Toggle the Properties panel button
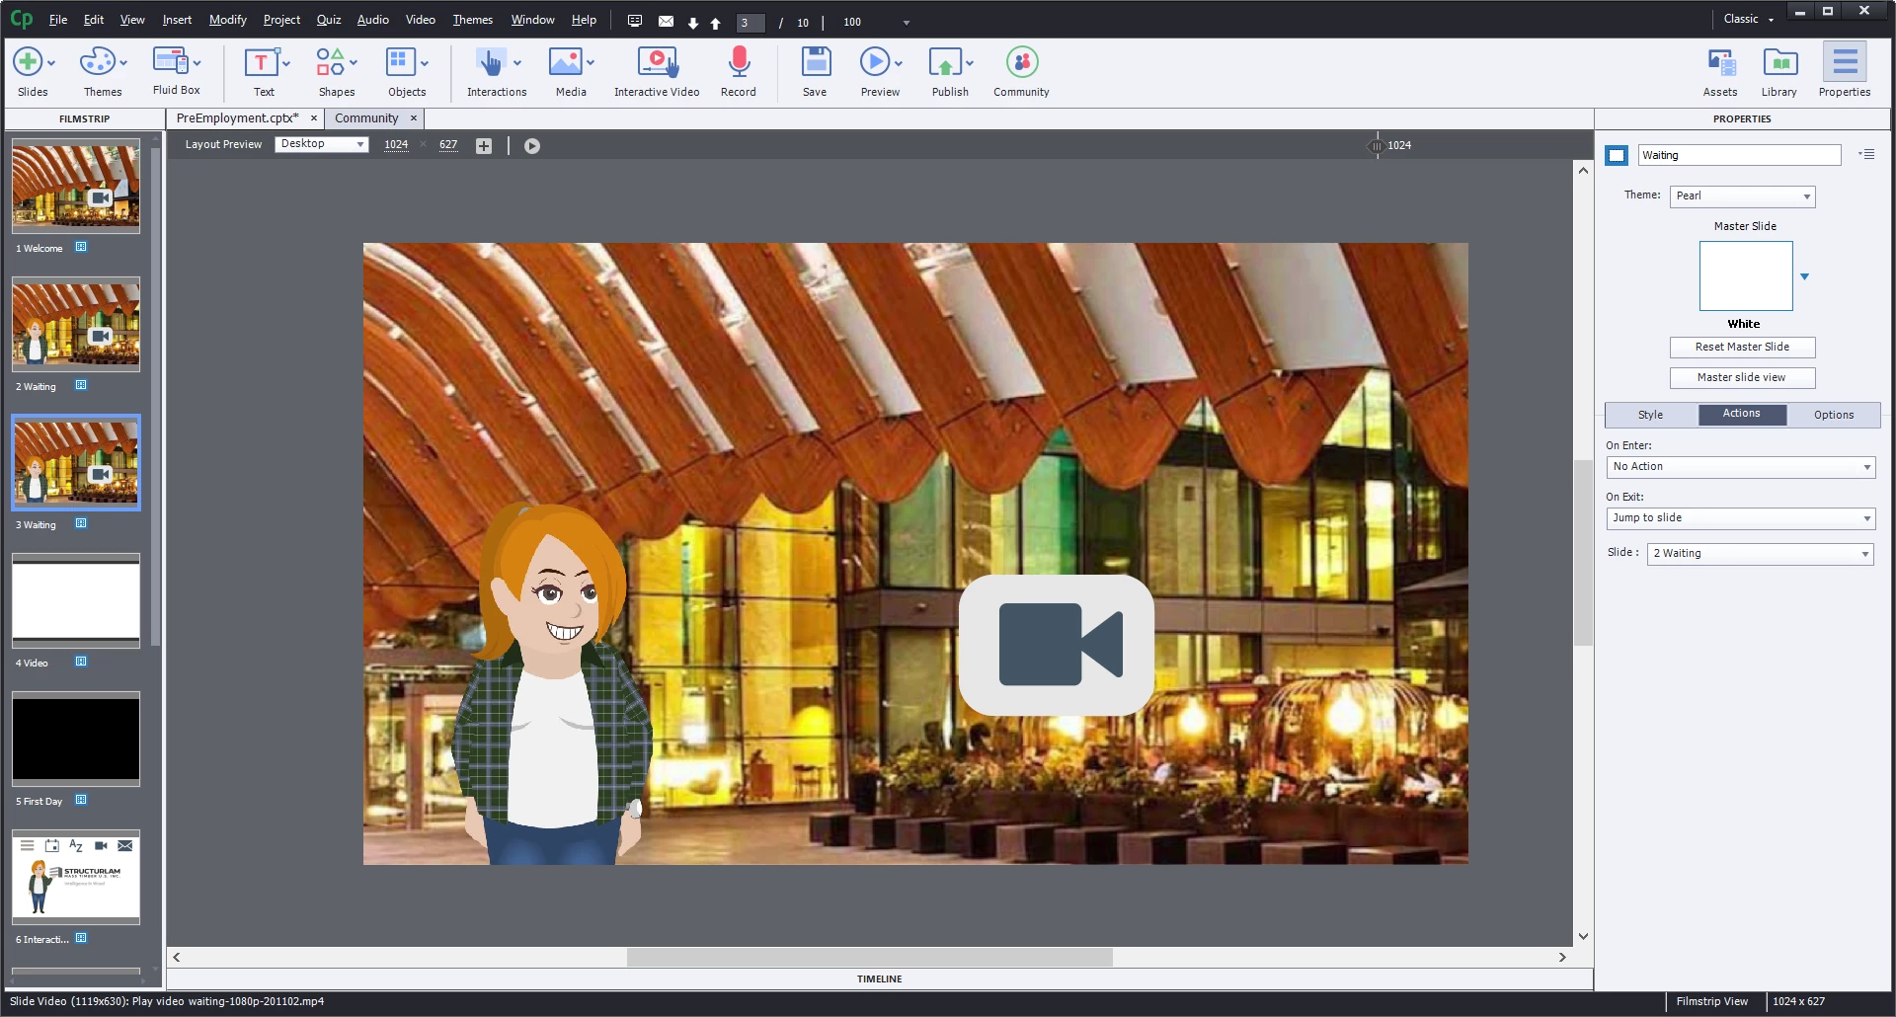Viewport: 1896px width, 1017px height. point(1845,71)
